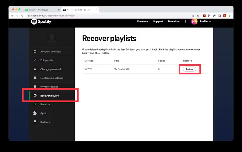This screenshot has height=152, width=242.
Task: Click the Redeem card icon
Action: (35, 122)
